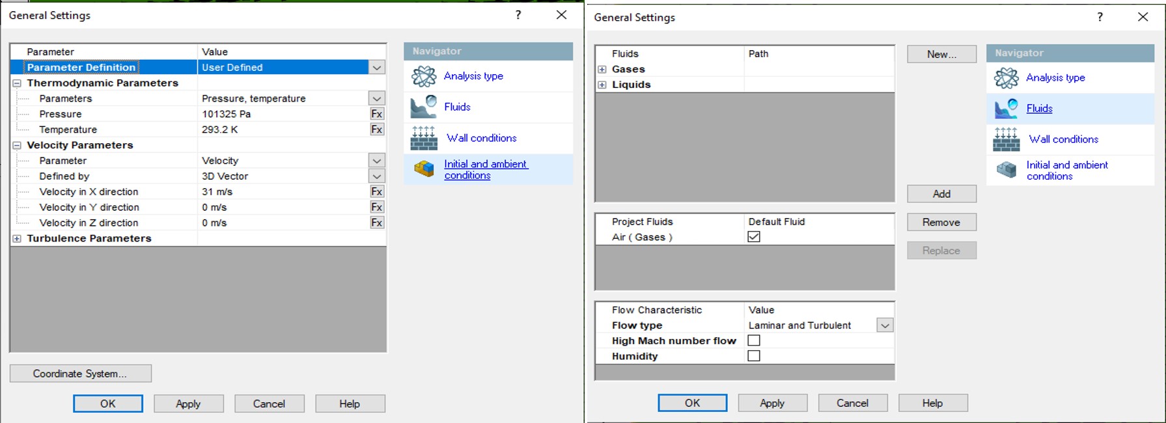Open Fx dependency for Velocity in X direction
This screenshot has height=423, width=1166.
point(376,191)
